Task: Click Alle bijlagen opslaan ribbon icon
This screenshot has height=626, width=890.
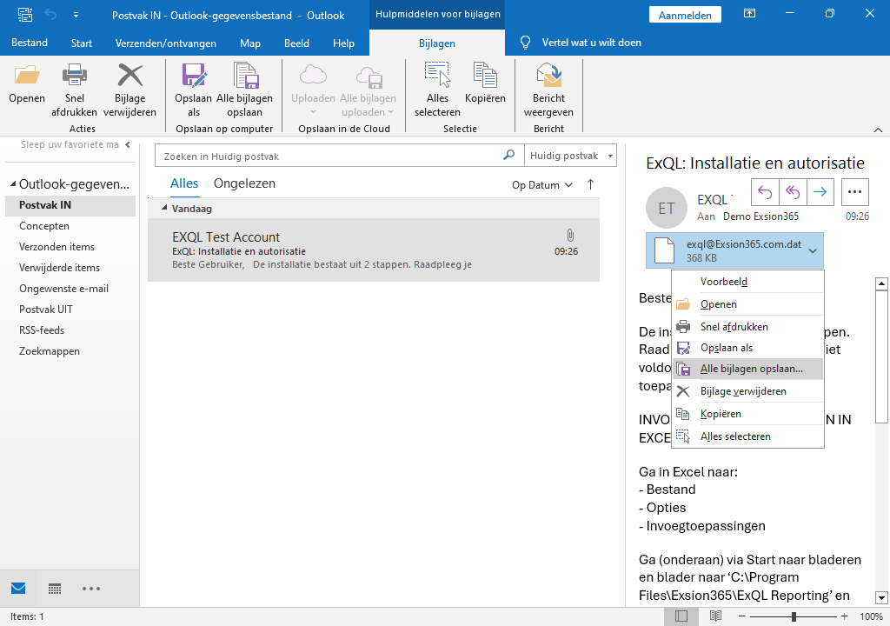Action: tap(246, 75)
